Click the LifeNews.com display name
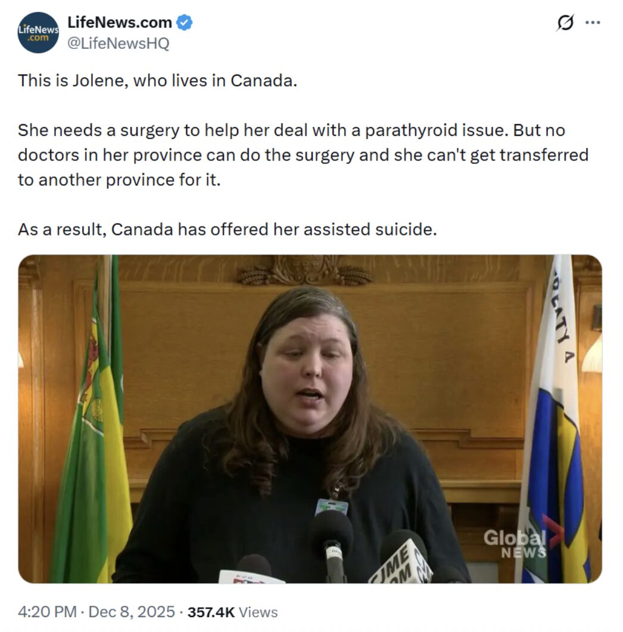This screenshot has width=623, height=632. (x=120, y=23)
